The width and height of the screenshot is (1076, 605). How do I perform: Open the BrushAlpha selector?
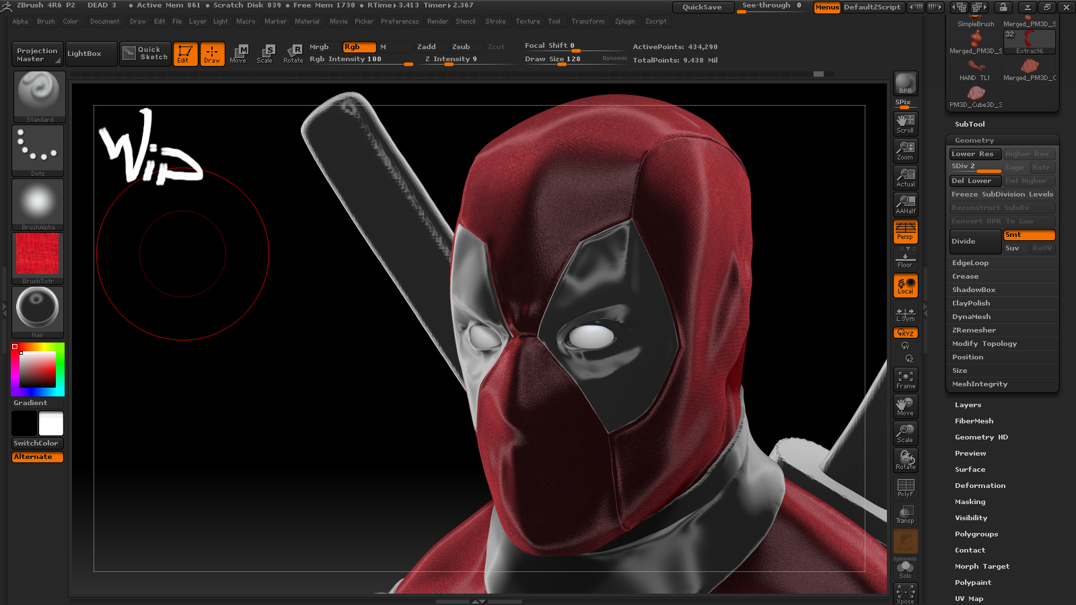38,205
